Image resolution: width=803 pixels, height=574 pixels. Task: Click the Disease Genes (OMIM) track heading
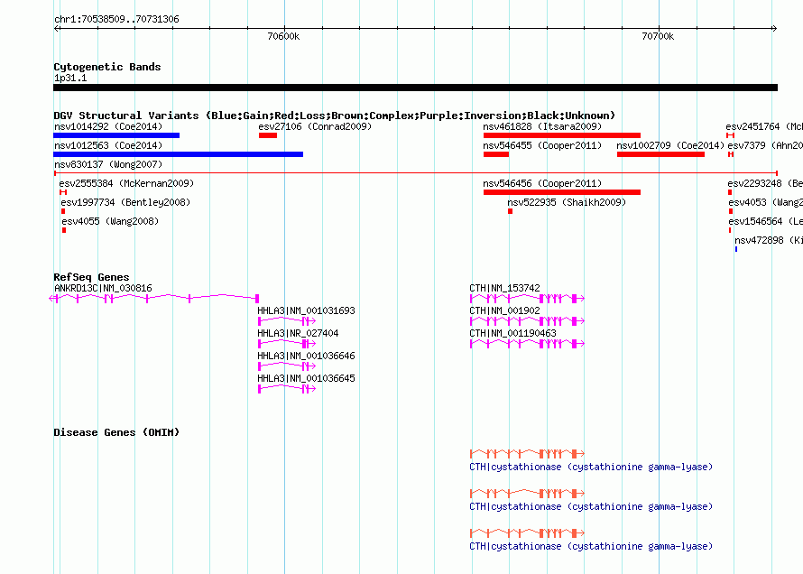(116, 432)
